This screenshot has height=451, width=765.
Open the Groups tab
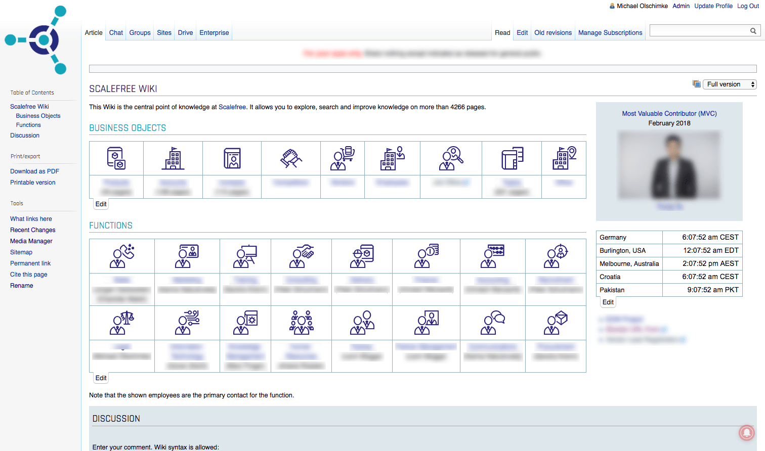140,32
